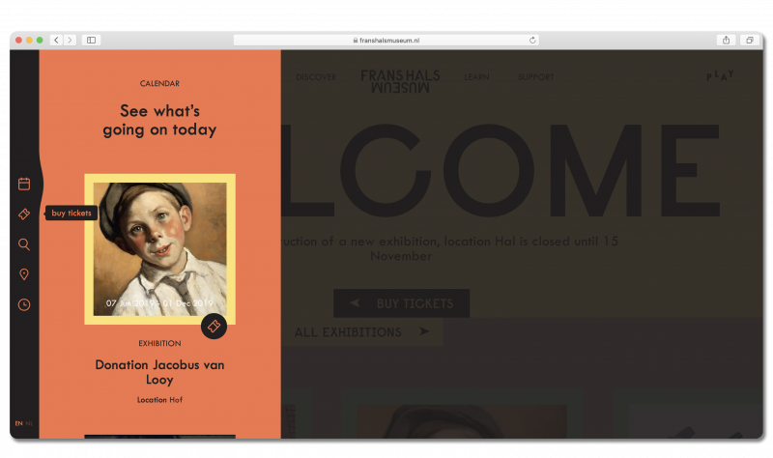This screenshot has width=773, height=458.
Task: Click the franshalsmuseum.nl address bar
Action: tap(386, 40)
